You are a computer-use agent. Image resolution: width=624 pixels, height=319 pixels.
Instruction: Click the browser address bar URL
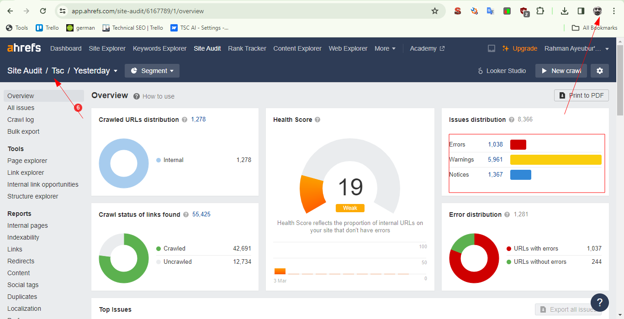click(137, 11)
